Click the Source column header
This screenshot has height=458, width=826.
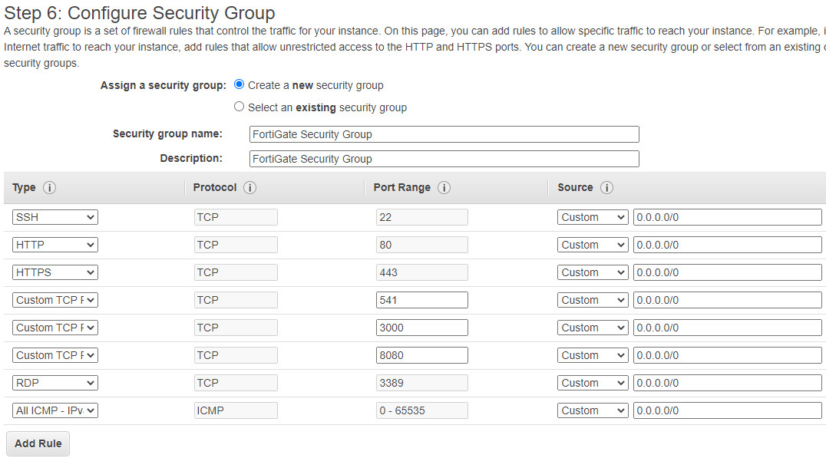pyautogui.click(x=575, y=187)
